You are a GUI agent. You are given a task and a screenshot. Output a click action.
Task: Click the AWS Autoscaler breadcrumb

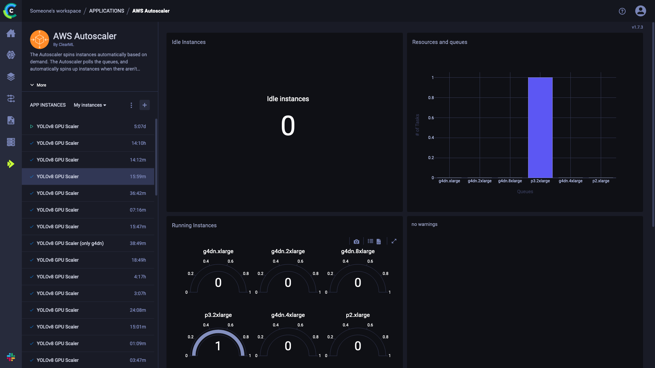(x=151, y=11)
